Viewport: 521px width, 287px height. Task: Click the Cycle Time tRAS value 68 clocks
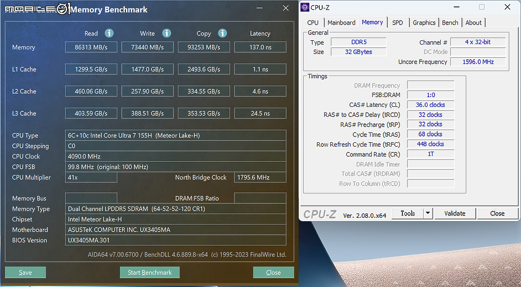coord(430,134)
